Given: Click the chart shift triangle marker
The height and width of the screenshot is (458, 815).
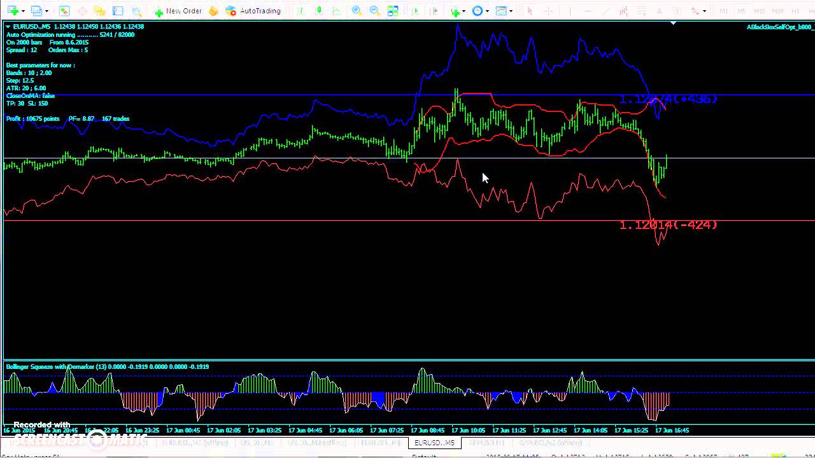Looking at the screenshot, I should (x=674, y=24).
